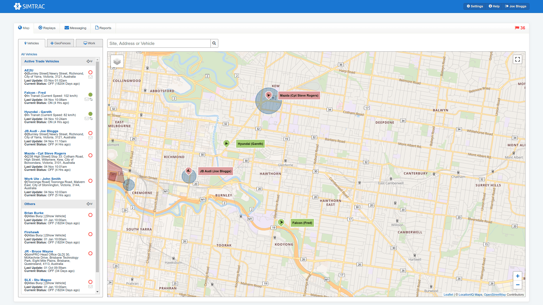Locate Firehawk via crosshair icon
The height and width of the screenshot is (305, 543).
coord(26,235)
